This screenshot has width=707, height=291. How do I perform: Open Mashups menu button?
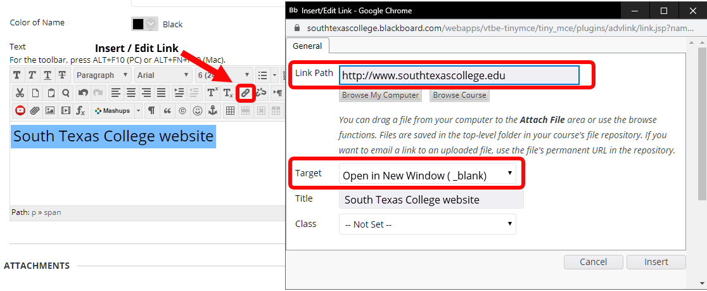[x=113, y=110]
